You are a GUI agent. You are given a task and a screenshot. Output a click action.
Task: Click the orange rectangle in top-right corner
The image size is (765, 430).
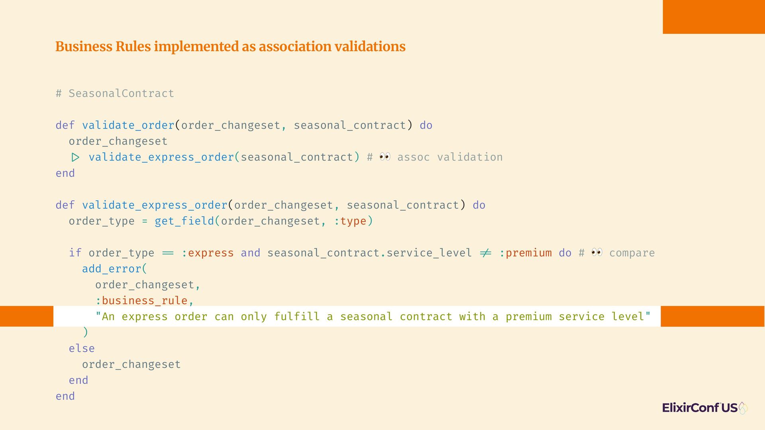pyautogui.click(x=714, y=17)
